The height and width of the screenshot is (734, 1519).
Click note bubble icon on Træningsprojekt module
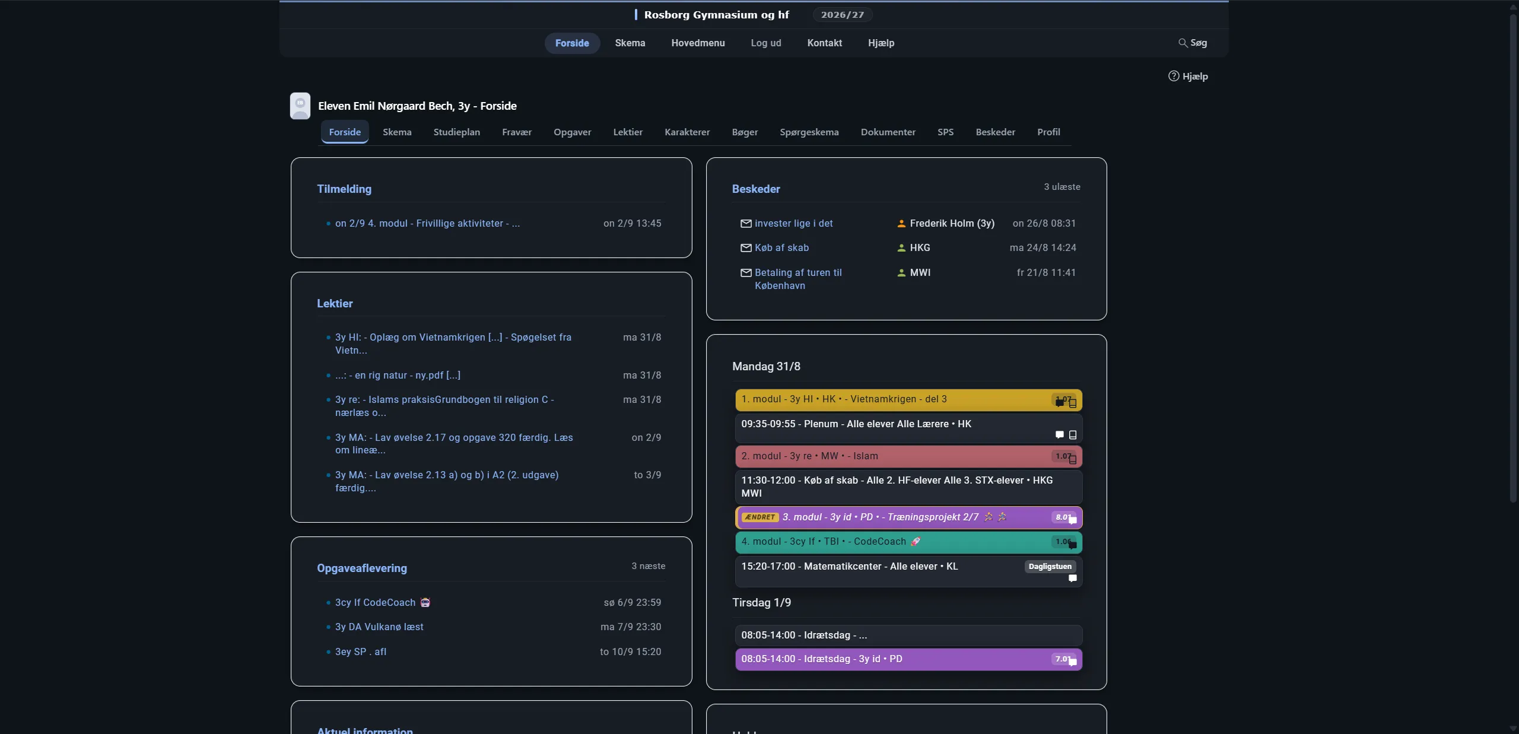click(1073, 520)
